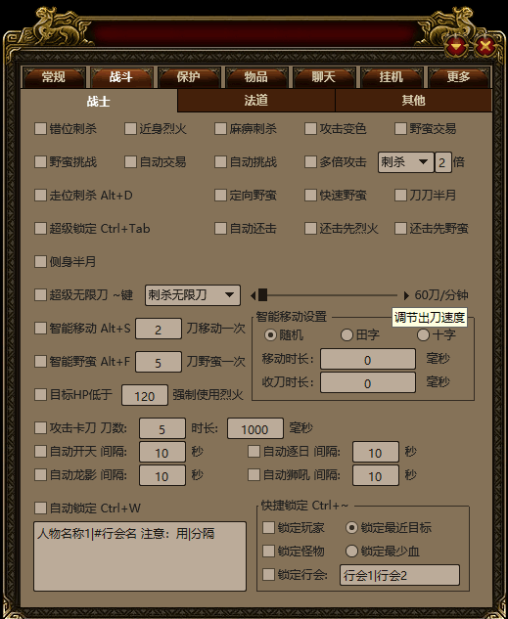Enable 错位刺杀 checkbox
508x619 pixels.
40,129
